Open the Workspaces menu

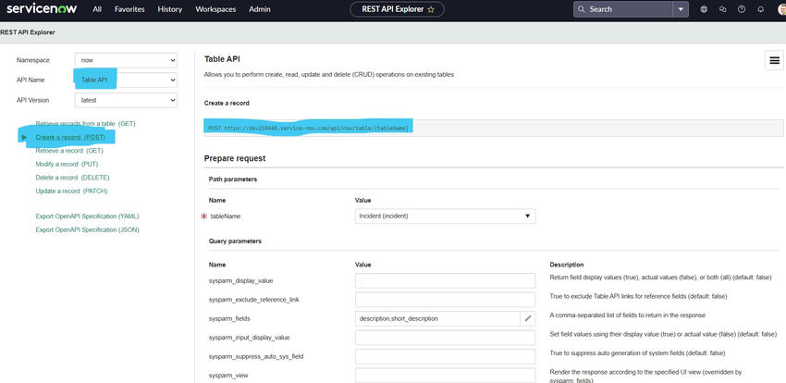tap(215, 9)
